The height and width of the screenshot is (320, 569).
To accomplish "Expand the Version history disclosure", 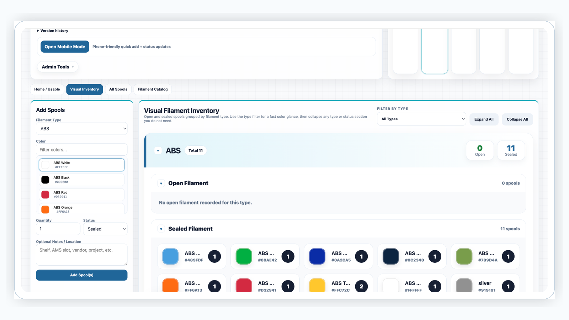I will [53, 31].
